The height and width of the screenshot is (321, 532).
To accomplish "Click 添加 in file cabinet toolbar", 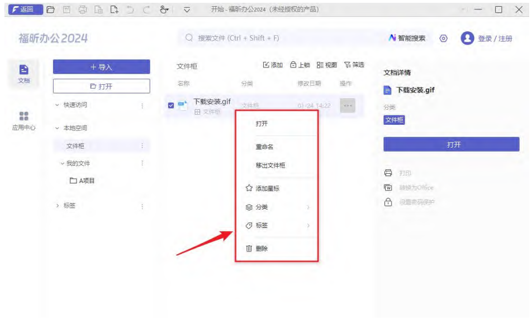I will pos(273,65).
